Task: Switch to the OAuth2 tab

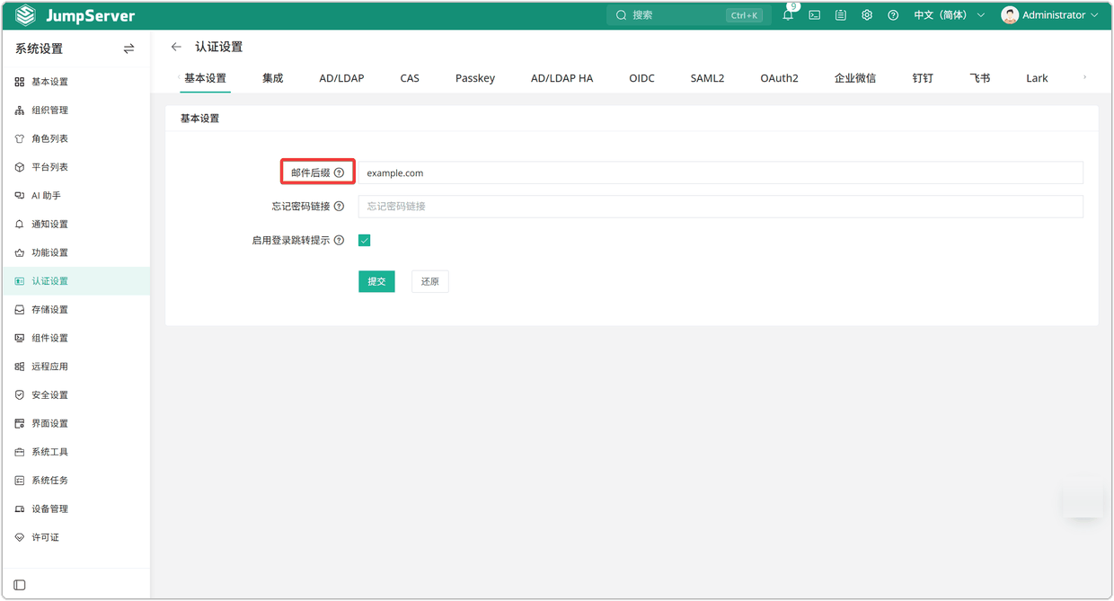Action: tap(779, 78)
